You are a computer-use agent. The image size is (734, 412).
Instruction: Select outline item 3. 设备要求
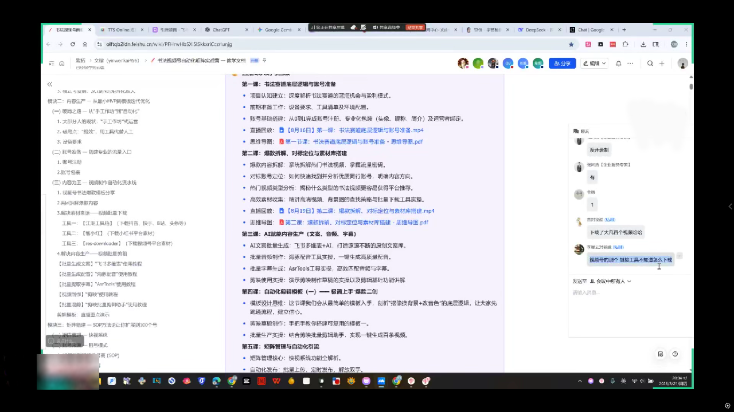[x=72, y=142]
